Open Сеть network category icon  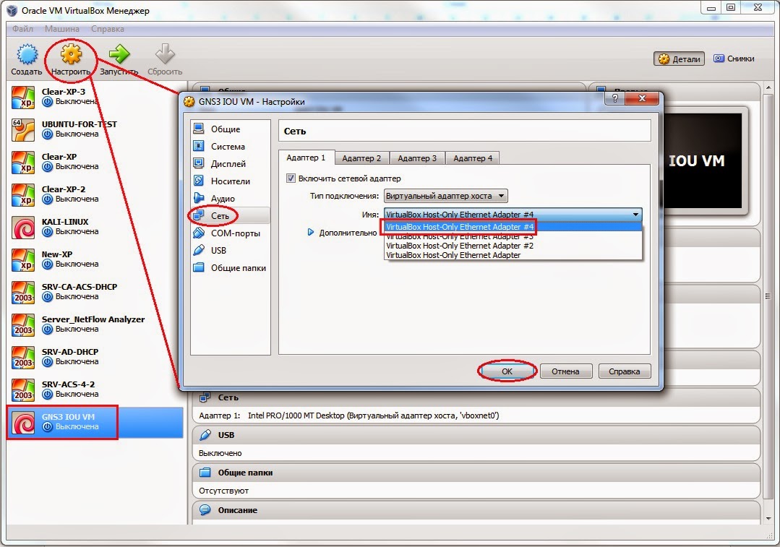(x=199, y=215)
